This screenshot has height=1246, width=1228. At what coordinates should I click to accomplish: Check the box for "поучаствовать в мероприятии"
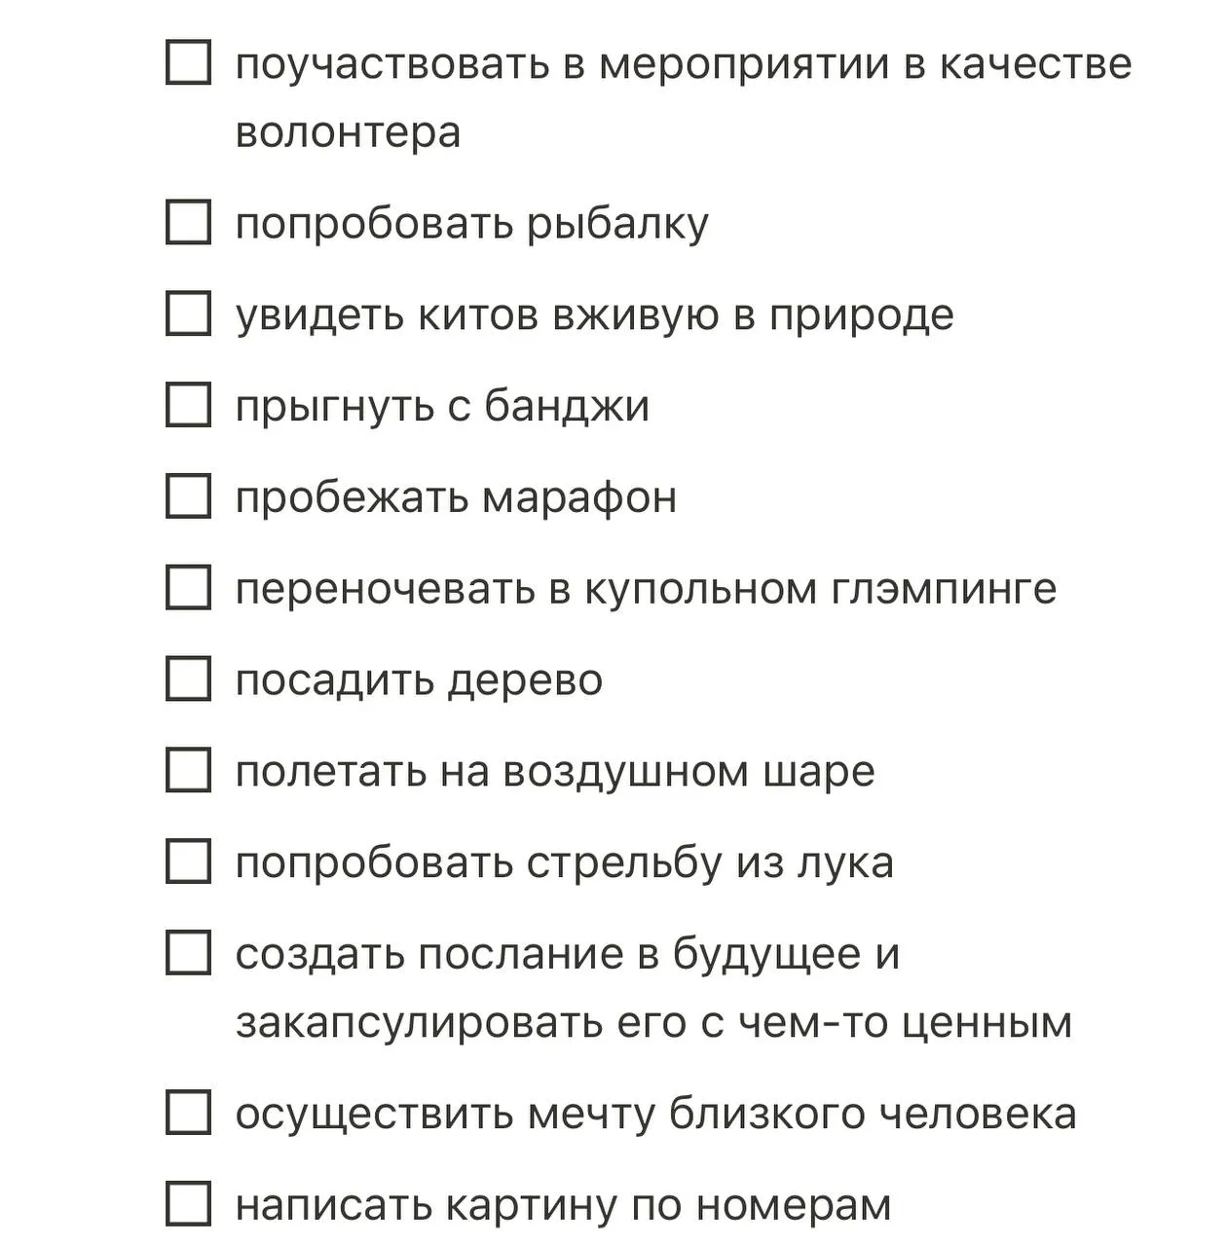[188, 62]
